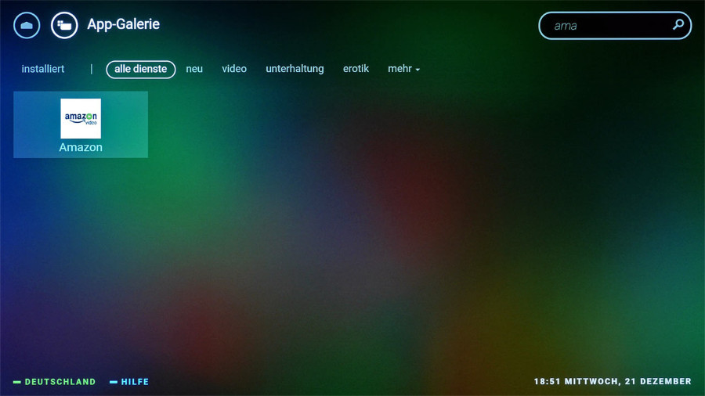Image resolution: width=705 pixels, height=396 pixels.
Task: Focus the search field containing 'ama'
Action: [x=615, y=26]
